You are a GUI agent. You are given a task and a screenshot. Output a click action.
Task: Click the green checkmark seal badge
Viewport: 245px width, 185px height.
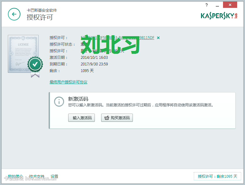tap(35, 64)
